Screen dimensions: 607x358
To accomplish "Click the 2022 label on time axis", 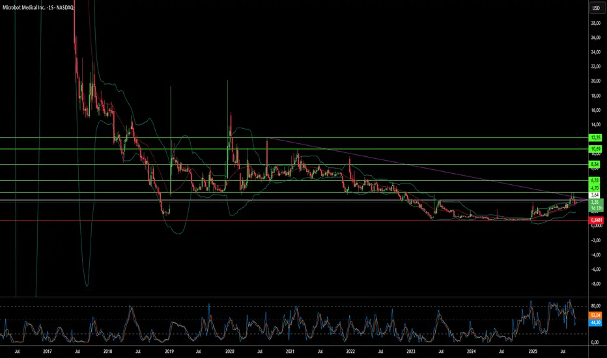I will click(x=350, y=351).
